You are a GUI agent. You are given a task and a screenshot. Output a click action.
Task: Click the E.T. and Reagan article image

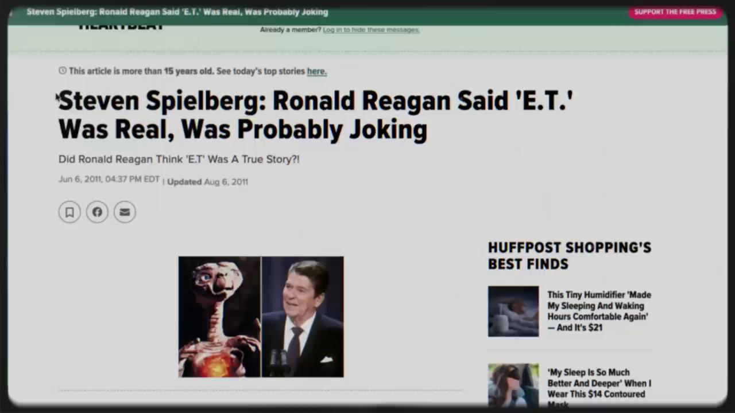pos(261,317)
